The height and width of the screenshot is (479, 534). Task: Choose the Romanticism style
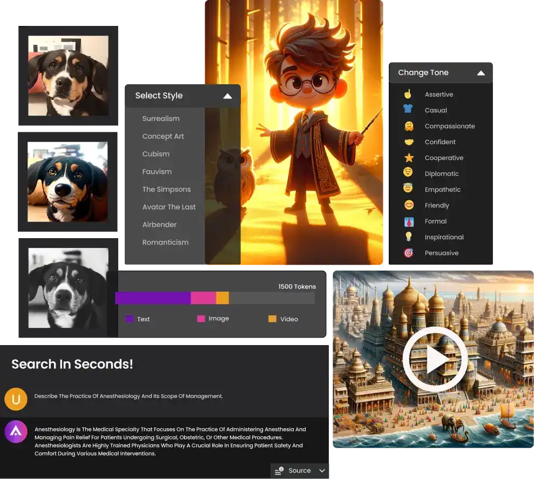[x=165, y=242]
